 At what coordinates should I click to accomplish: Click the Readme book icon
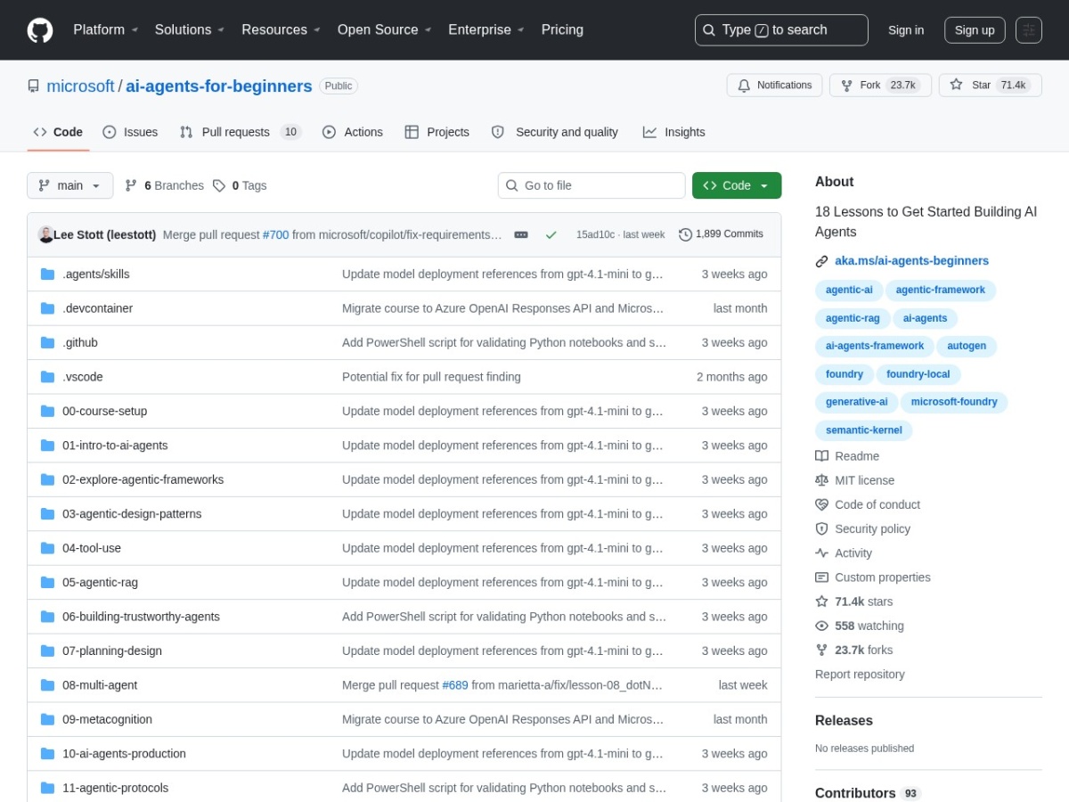pos(821,456)
